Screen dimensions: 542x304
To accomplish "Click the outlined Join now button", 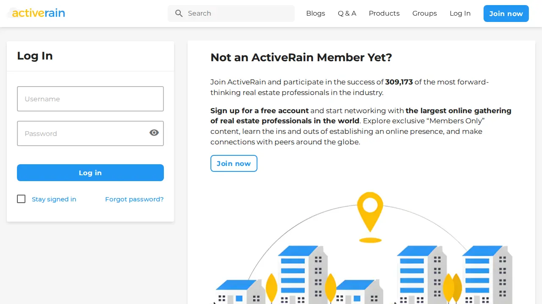I will [x=234, y=163].
